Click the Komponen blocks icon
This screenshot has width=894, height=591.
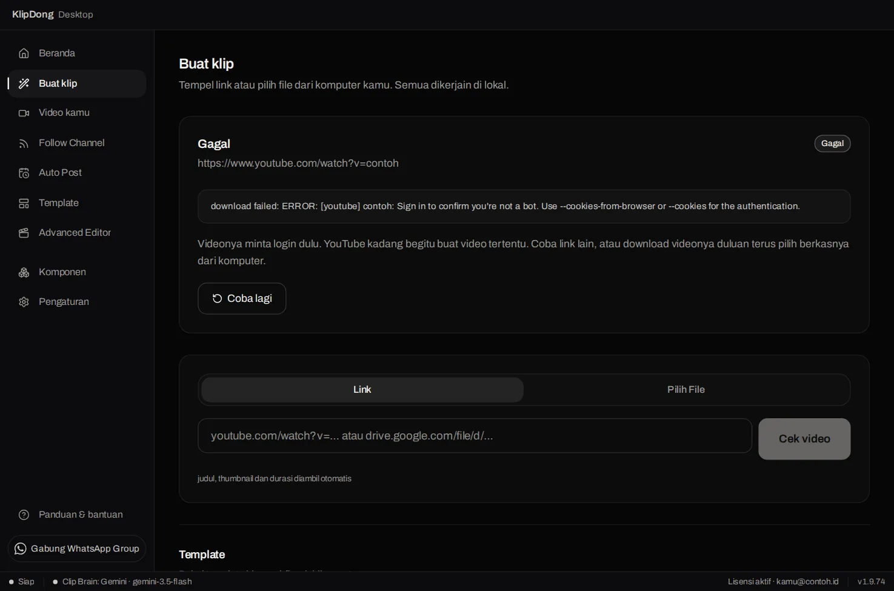click(x=24, y=272)
